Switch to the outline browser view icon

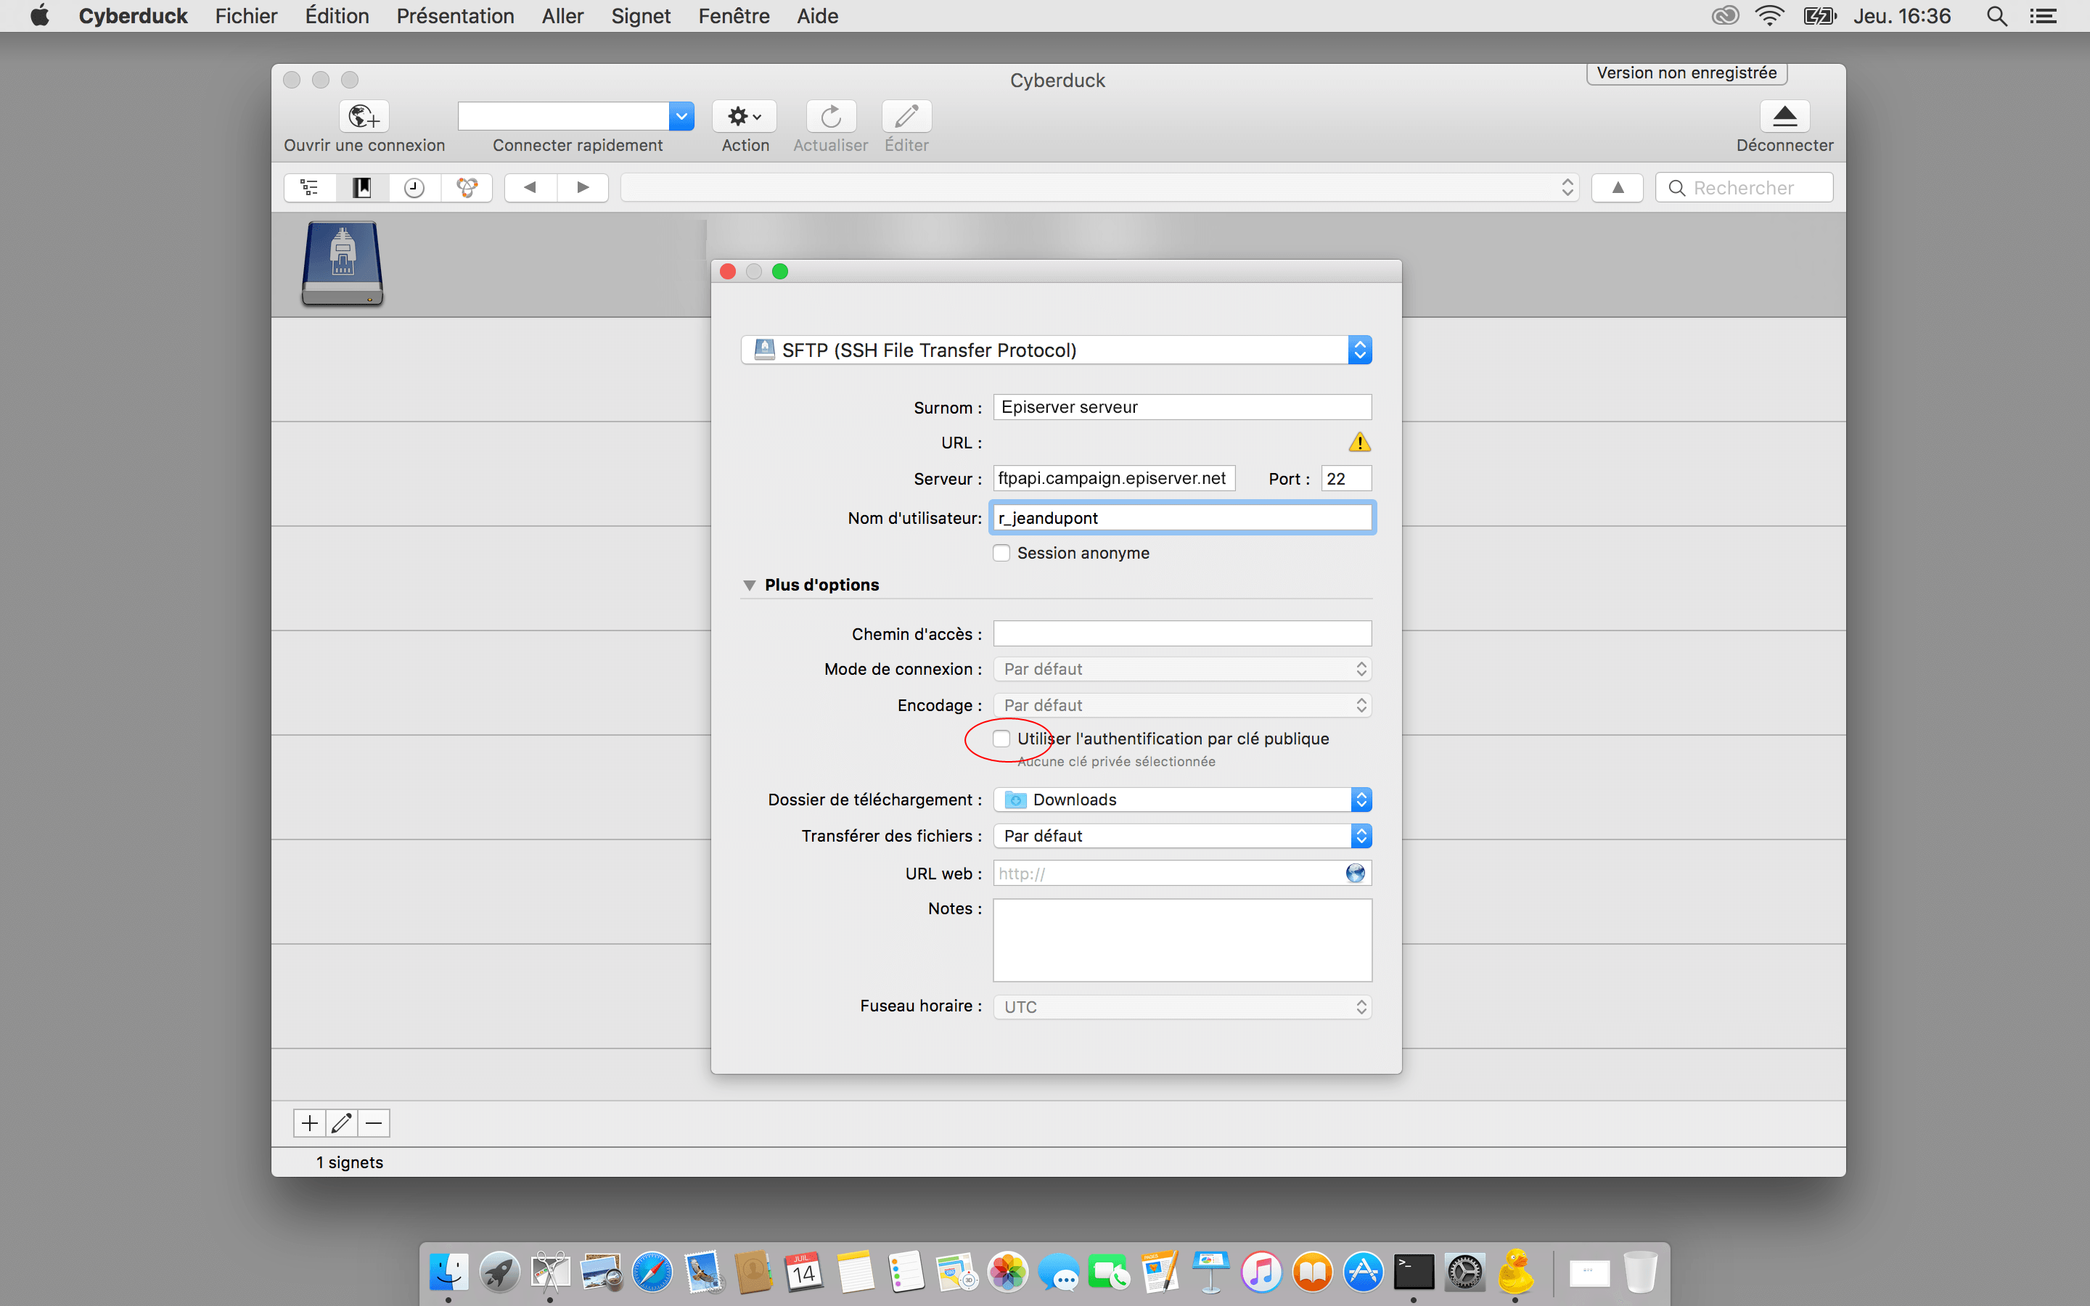[310, 187]
